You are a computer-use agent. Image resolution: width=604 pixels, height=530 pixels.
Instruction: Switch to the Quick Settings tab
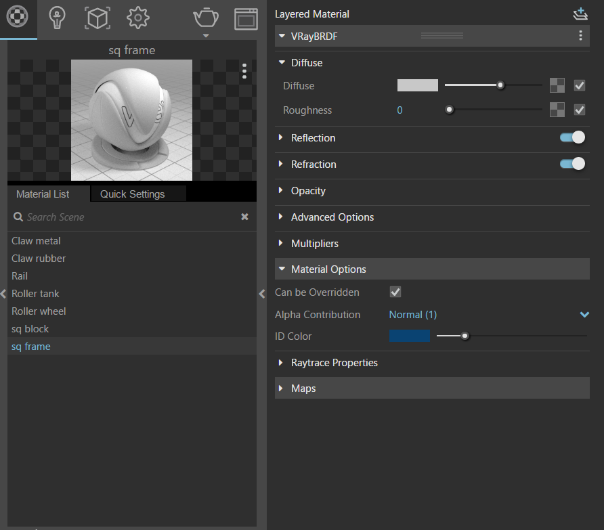[132, 194]
